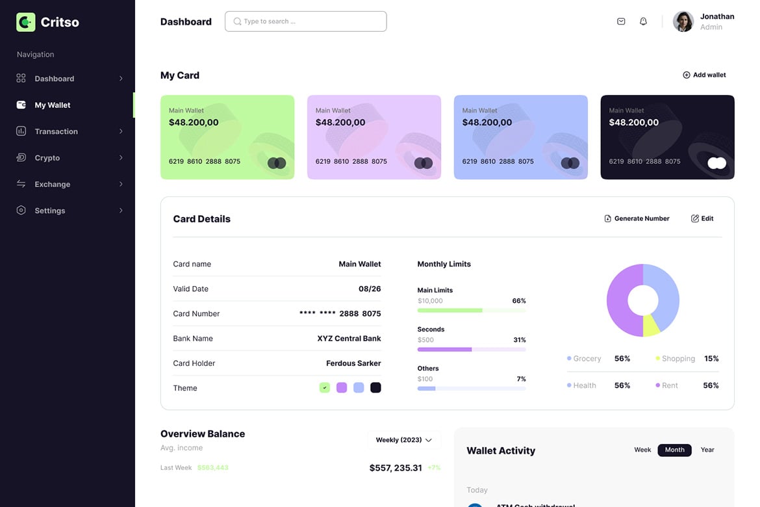Click the Critso logo icon
760x507 pixels.
(x=26, y=22)
